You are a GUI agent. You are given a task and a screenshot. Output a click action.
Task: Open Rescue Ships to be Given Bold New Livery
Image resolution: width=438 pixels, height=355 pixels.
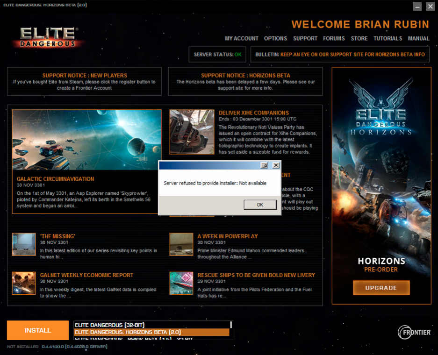[x=256, y=275]
